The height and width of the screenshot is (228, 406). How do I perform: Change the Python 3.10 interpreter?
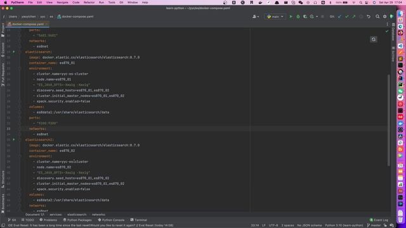tap(344, 225)
